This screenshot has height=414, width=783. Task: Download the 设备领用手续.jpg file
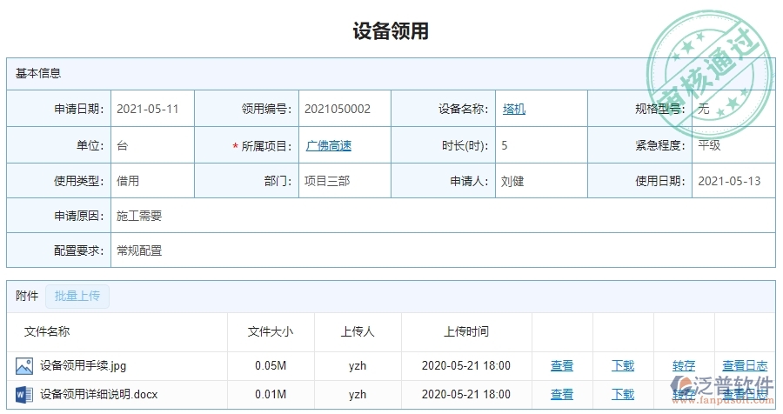(x=623, y=366)
